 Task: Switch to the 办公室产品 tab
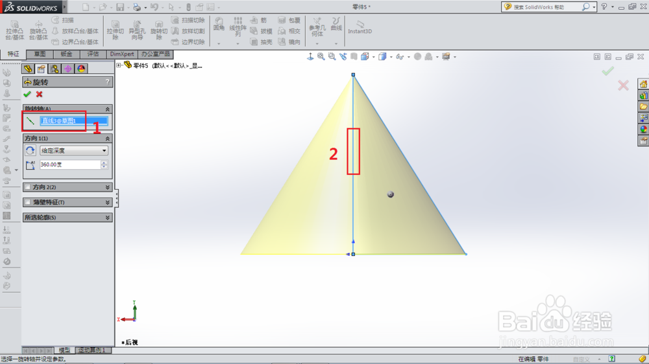(x=155, y=54)
